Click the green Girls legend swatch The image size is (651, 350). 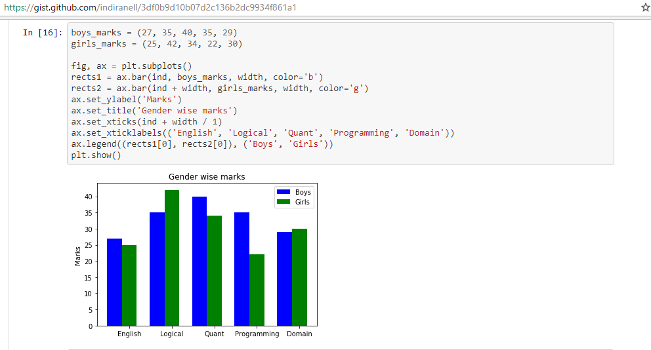[283, 202]
